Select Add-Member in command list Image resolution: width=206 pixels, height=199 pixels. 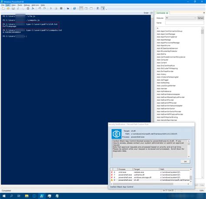pos(162,88)
